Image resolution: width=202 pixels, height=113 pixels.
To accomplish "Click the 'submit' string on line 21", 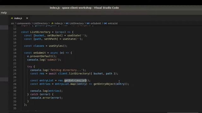I will [x=52, y=60].
